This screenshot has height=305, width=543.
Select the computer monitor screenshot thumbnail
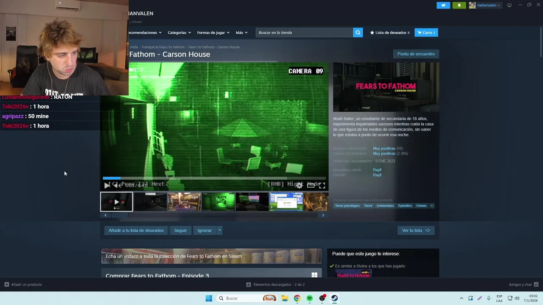click(x=252, y=202)
